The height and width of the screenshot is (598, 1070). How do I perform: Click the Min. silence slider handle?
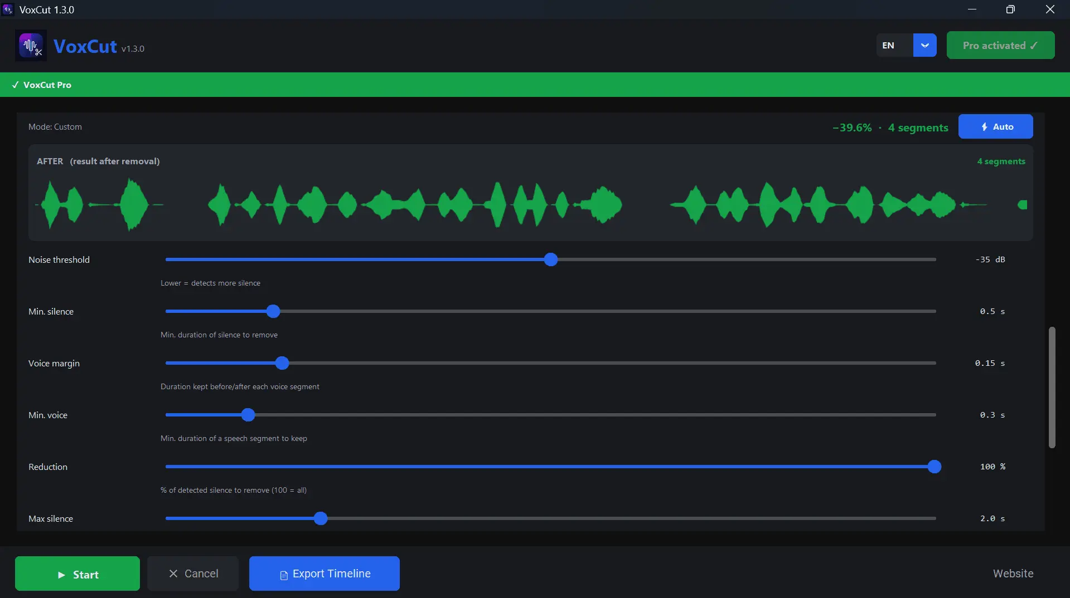tap(273, 311)
